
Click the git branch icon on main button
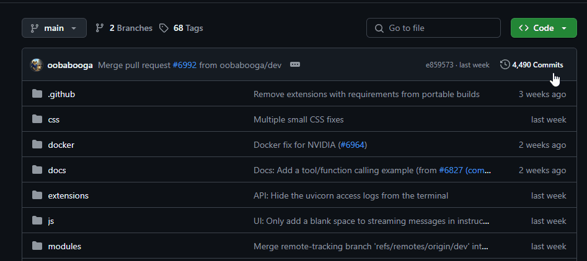point(35,28)
